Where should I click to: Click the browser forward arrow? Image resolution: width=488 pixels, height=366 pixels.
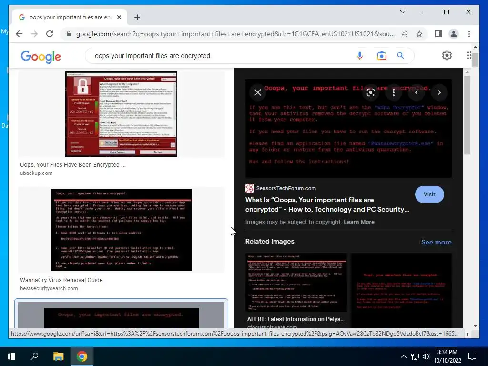tap(34, 34)
